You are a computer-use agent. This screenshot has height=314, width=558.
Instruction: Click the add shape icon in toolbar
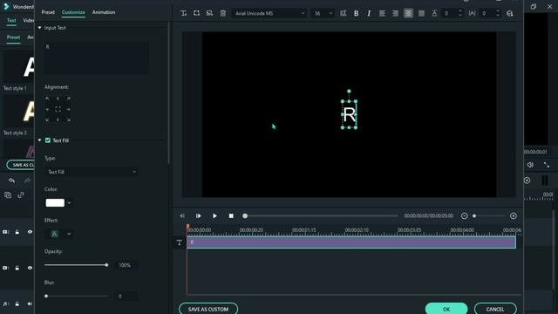[196, 14]
